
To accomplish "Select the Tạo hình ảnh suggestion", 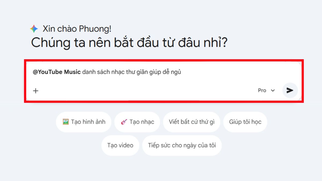I will point(83,121).
